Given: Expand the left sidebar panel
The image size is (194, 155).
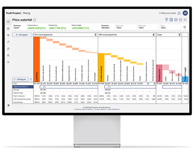Looking at the screenshot, I should coord(8,105).
